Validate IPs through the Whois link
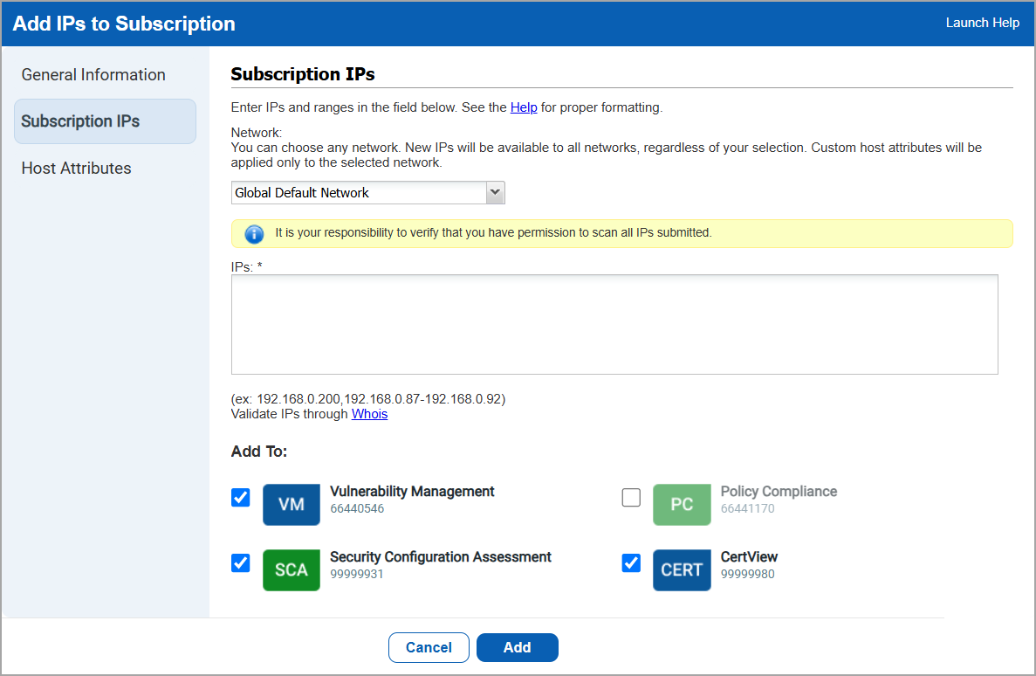Screen dimensions: 1036x676 pyautogui.click(x=369, y=413)
